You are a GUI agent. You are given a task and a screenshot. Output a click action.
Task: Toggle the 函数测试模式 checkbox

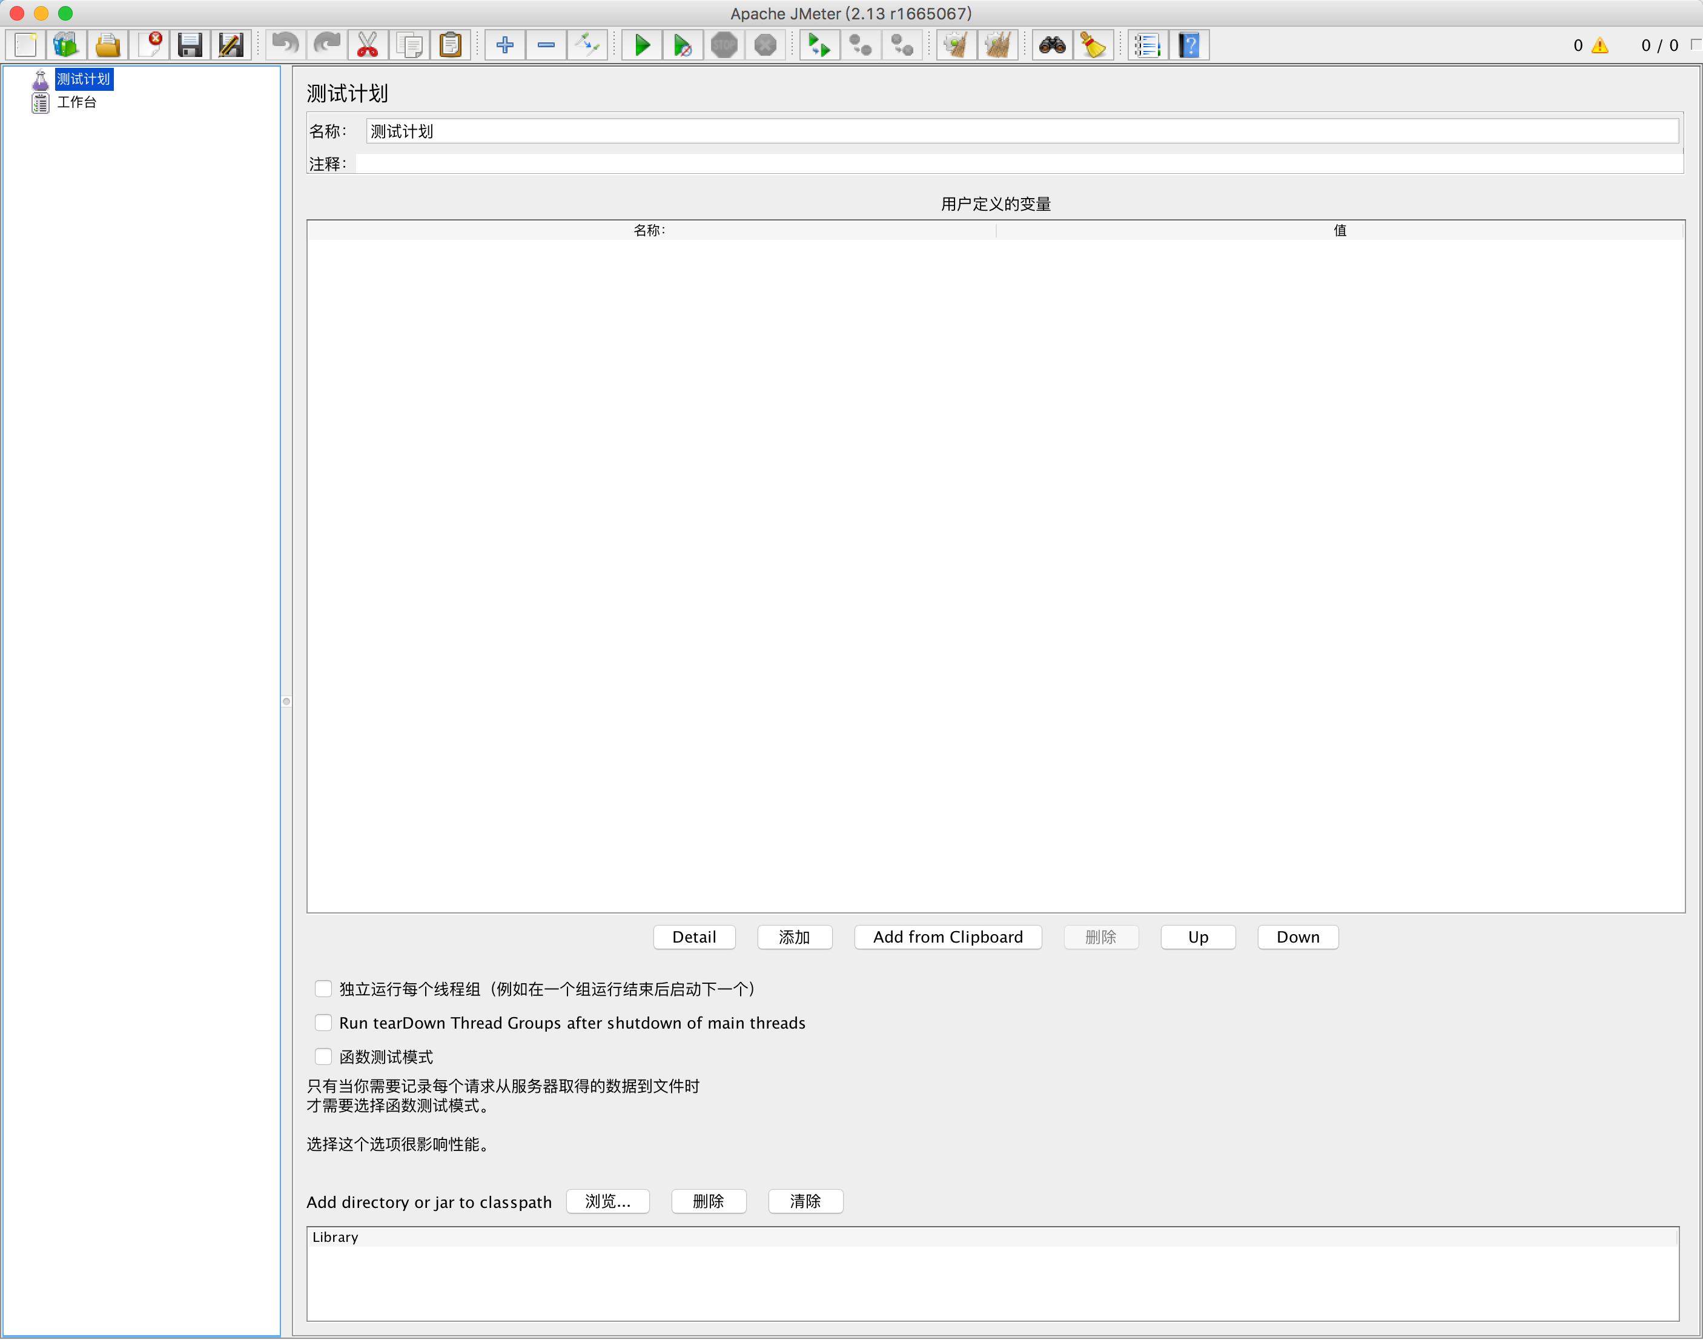pos(323,1056)
